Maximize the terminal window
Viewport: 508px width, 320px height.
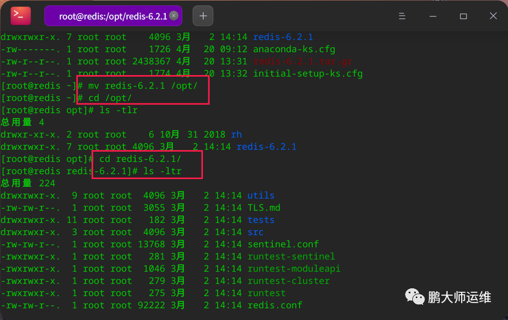463,16
